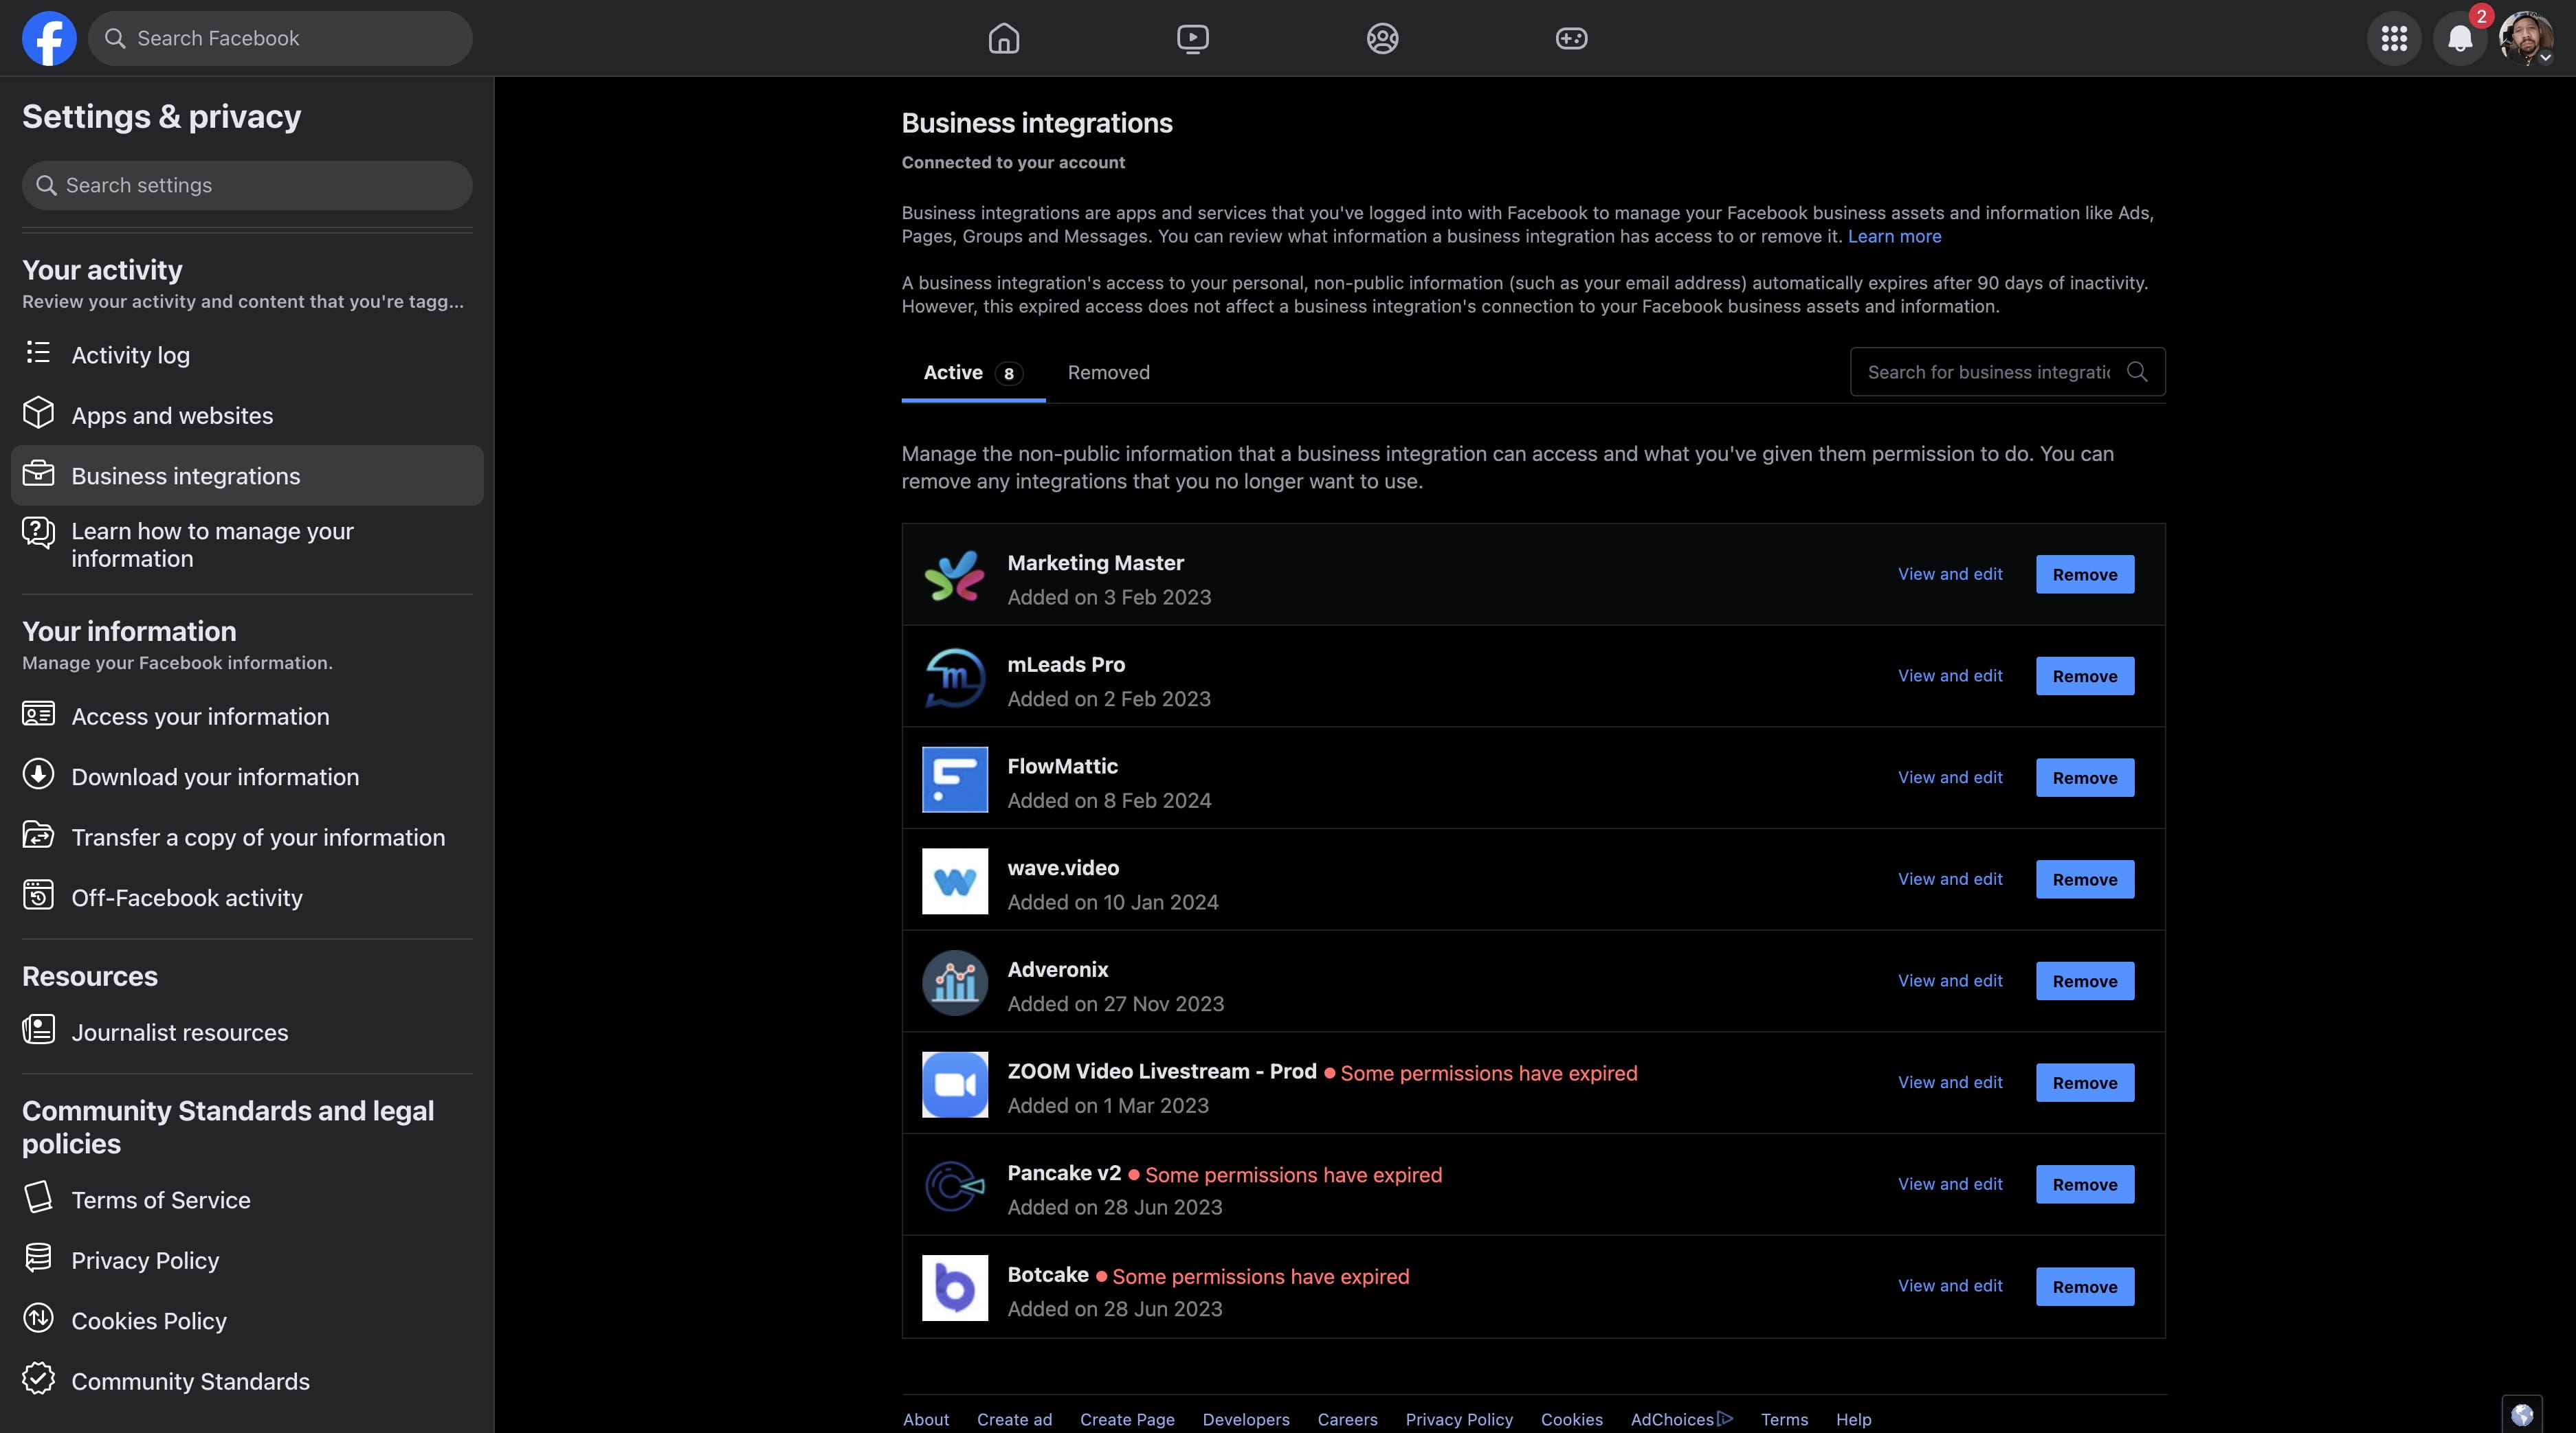This screenshot has height=1433, width=2576.
Task: Click the Help footer link
Action: 1853,1419
